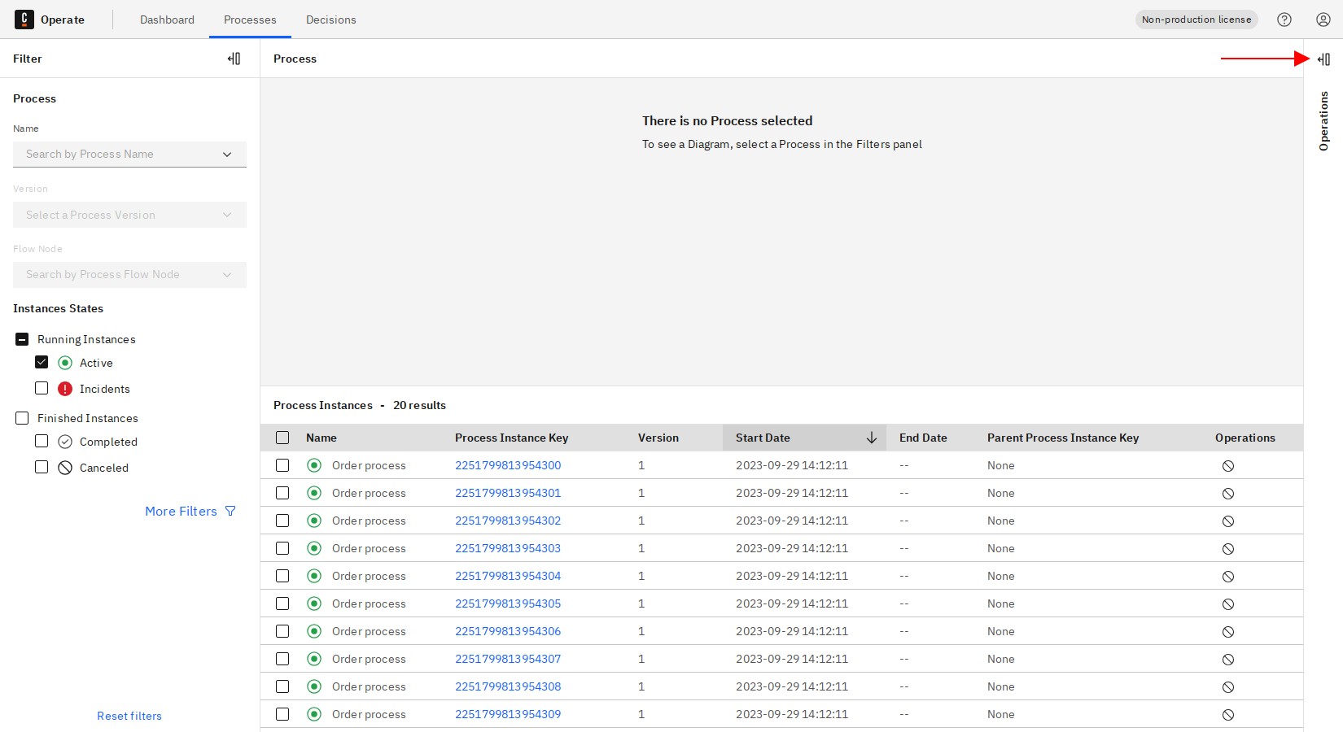Cancel instance 2251799813954305
Image resolution: width=1343 pixels, height=732 pixels.
point(1228,604)
